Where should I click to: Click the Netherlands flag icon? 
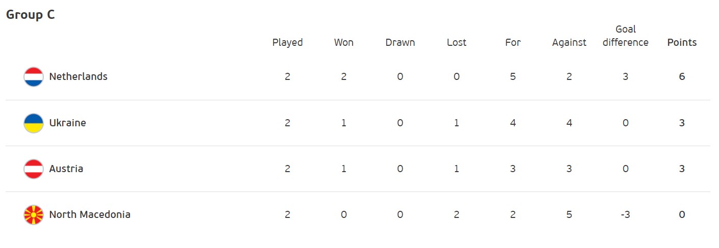(x=34, y=77)
